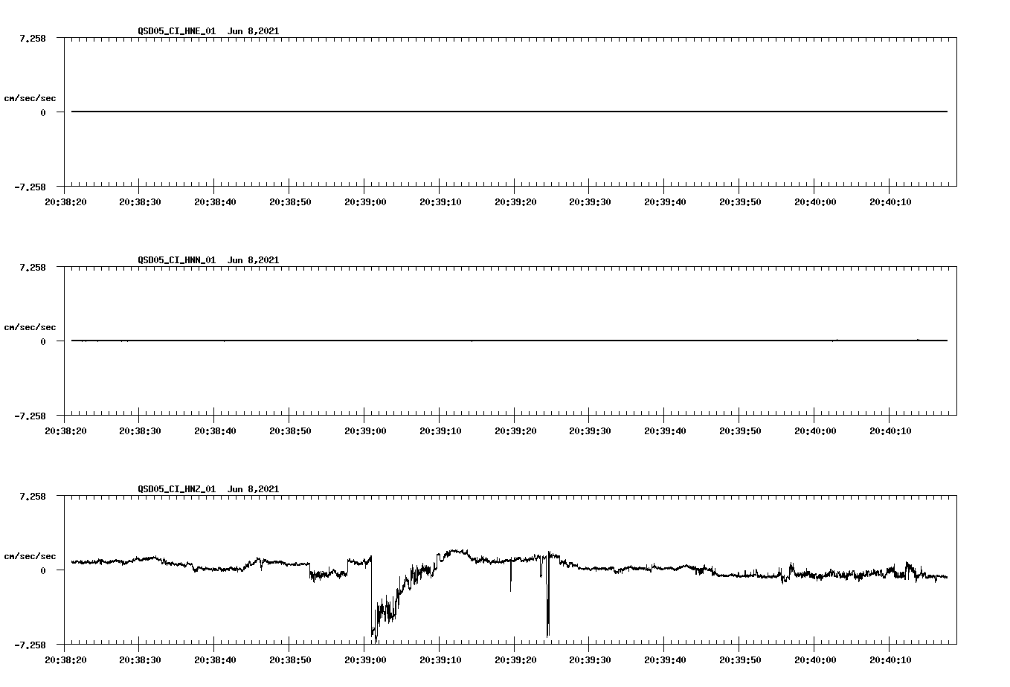
Task: Click the zero label on HNZ plot axis
Action: pos(43,570)
